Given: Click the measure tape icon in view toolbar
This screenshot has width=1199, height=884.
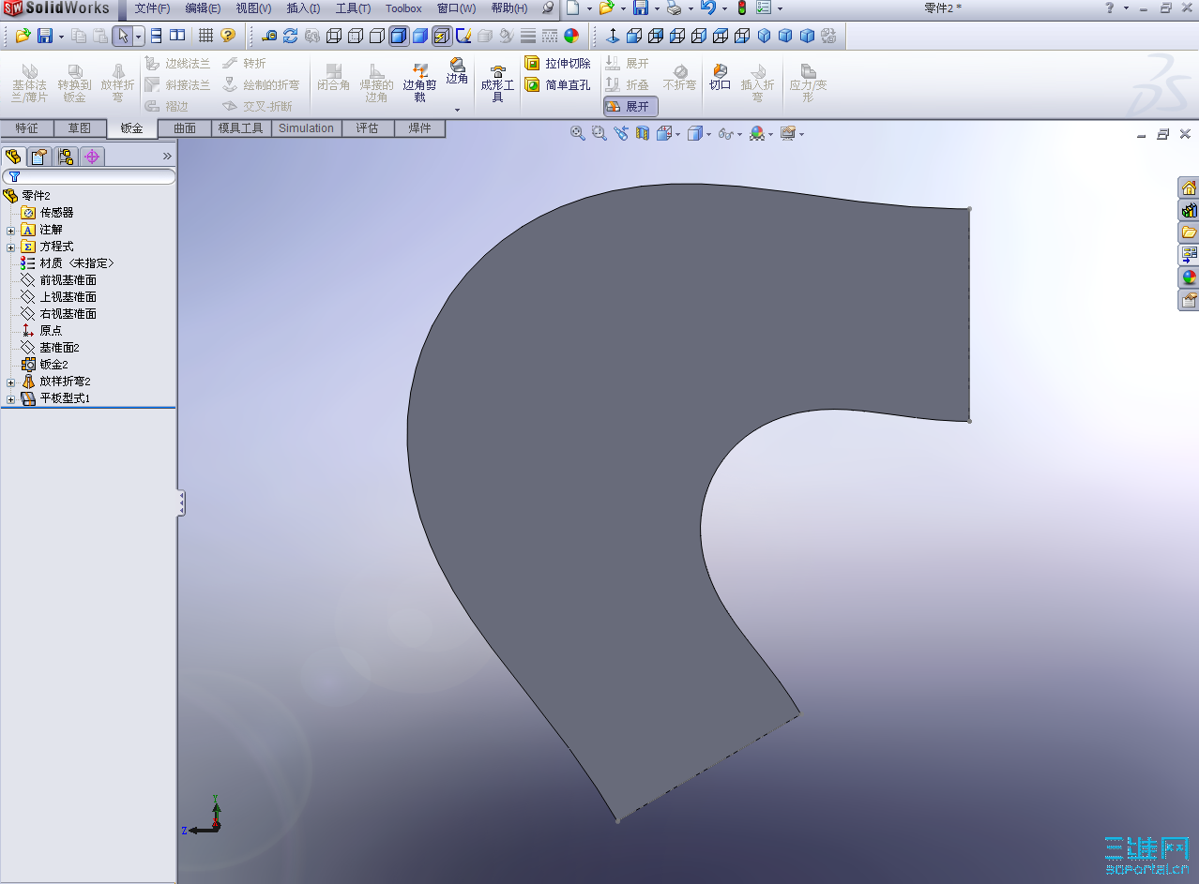Looking at the screenshot, I should [269, 36].
